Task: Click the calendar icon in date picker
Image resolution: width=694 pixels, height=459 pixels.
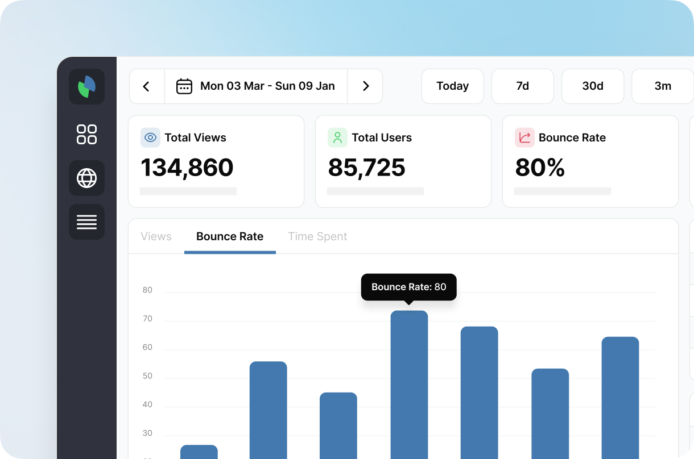Action: (x=184, y=86)
